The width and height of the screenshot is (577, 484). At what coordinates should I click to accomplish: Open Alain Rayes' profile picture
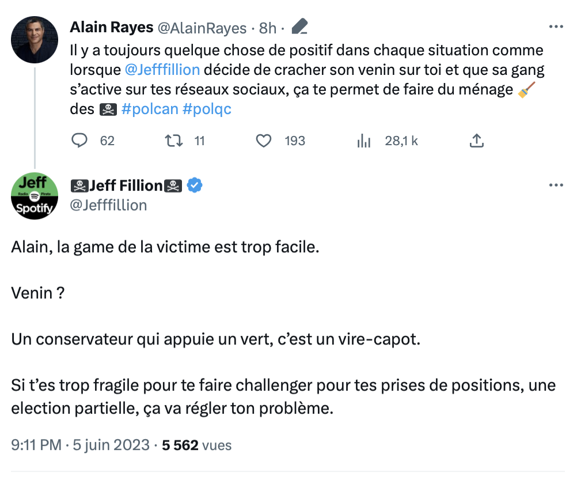(35, 40)
